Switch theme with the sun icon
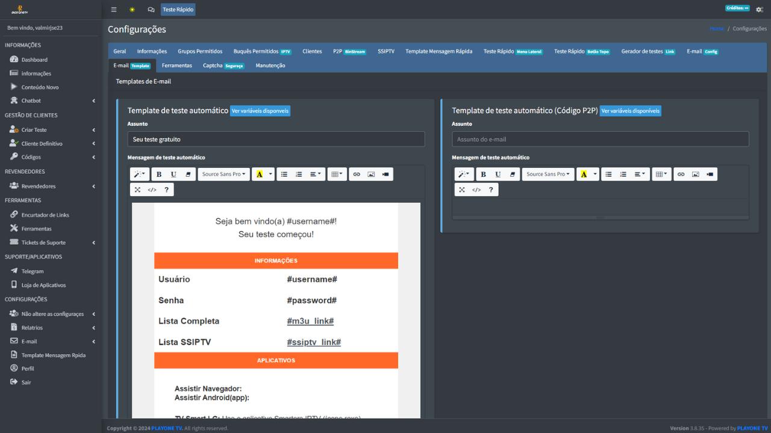The image size is (771, 433). (132, 10)
